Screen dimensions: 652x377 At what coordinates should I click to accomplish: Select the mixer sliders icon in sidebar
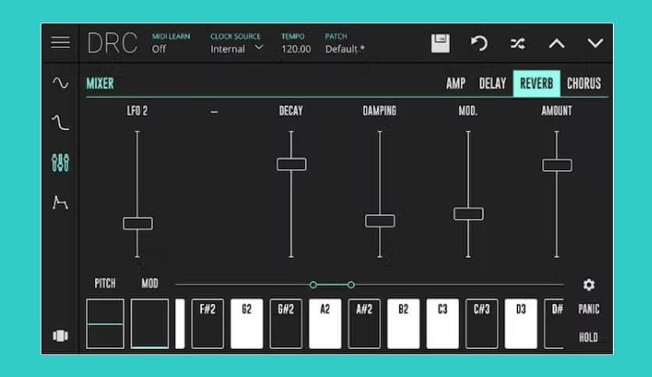pos(60,162)
